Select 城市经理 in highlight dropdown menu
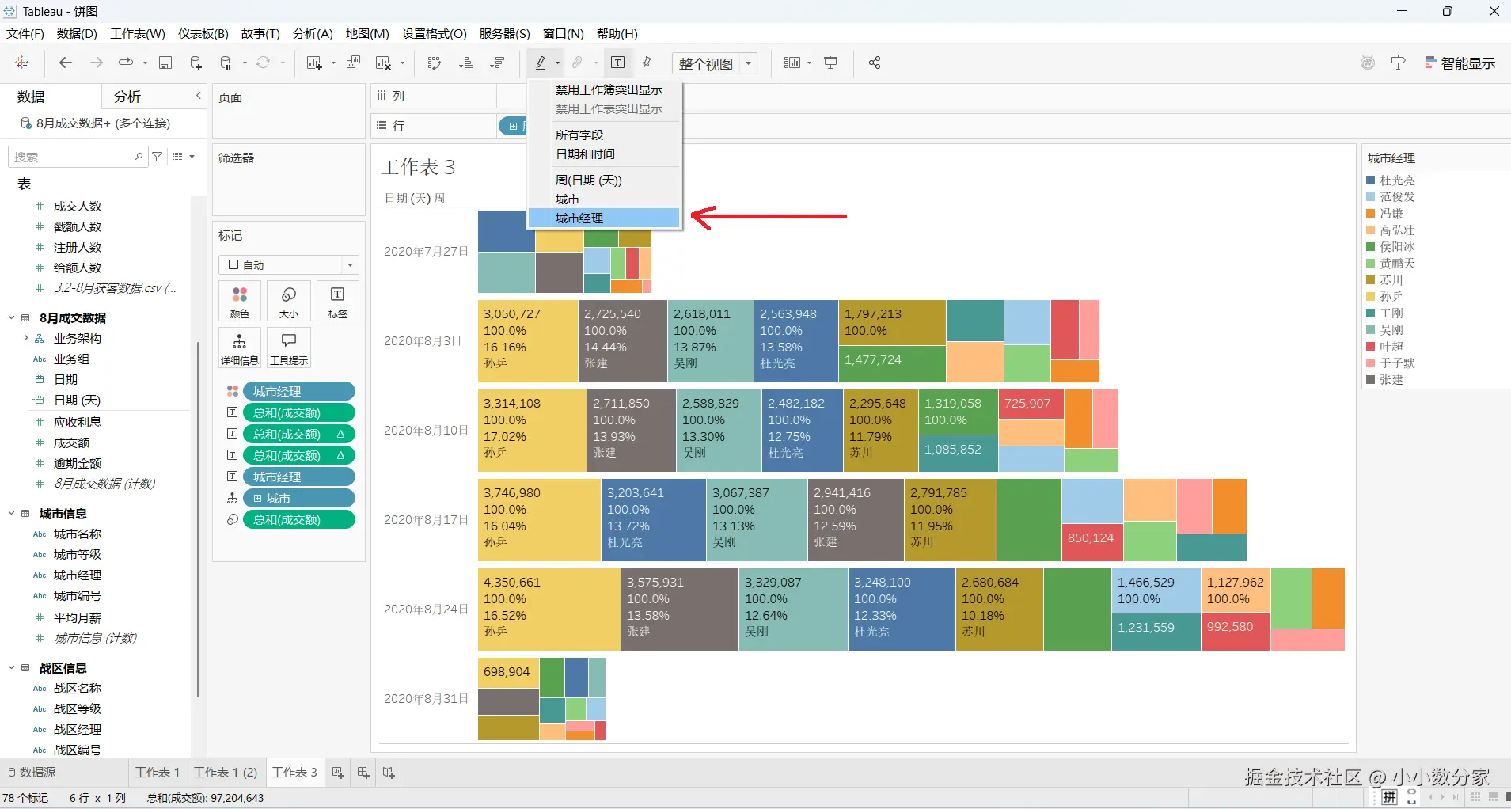Screen dimensions: 1511x809 click(604, 218)
